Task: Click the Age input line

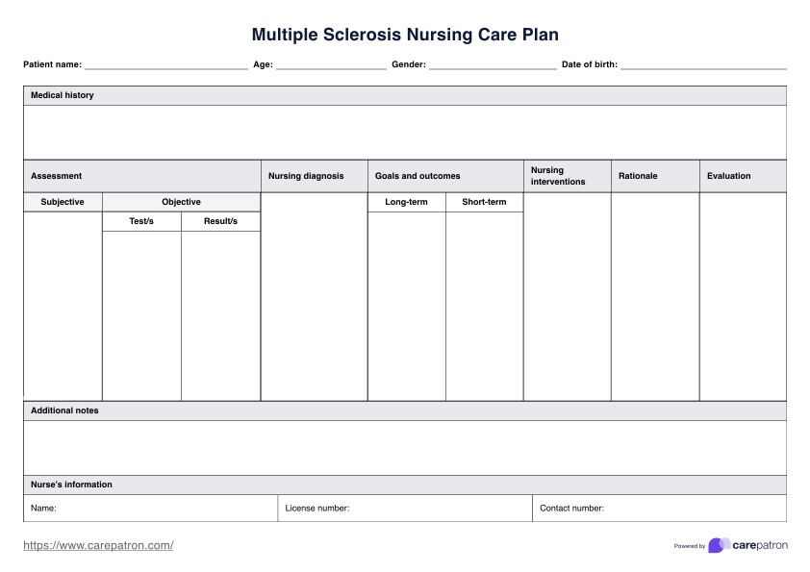Action: click(x=330, y=64)
